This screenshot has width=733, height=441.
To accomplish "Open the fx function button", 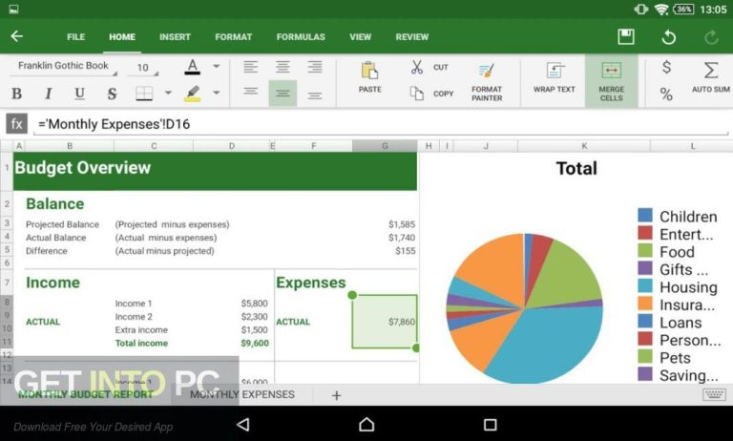I will (17, 124).
